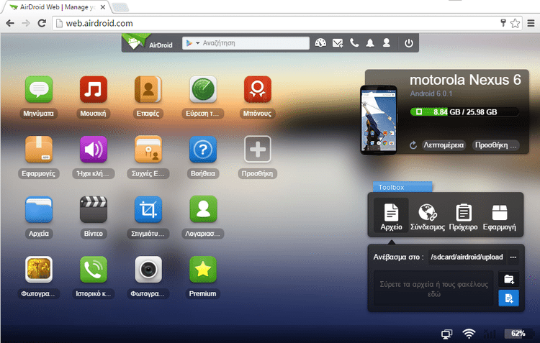
Task: Open the Ιστορικό κ... call history app
Action: coord(94,270)
